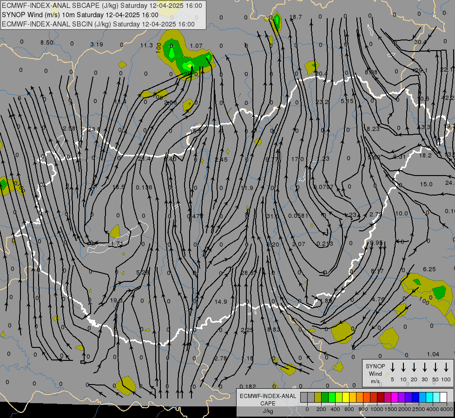
Task: Click map value 2.45
Action: [x=221, y=159]
